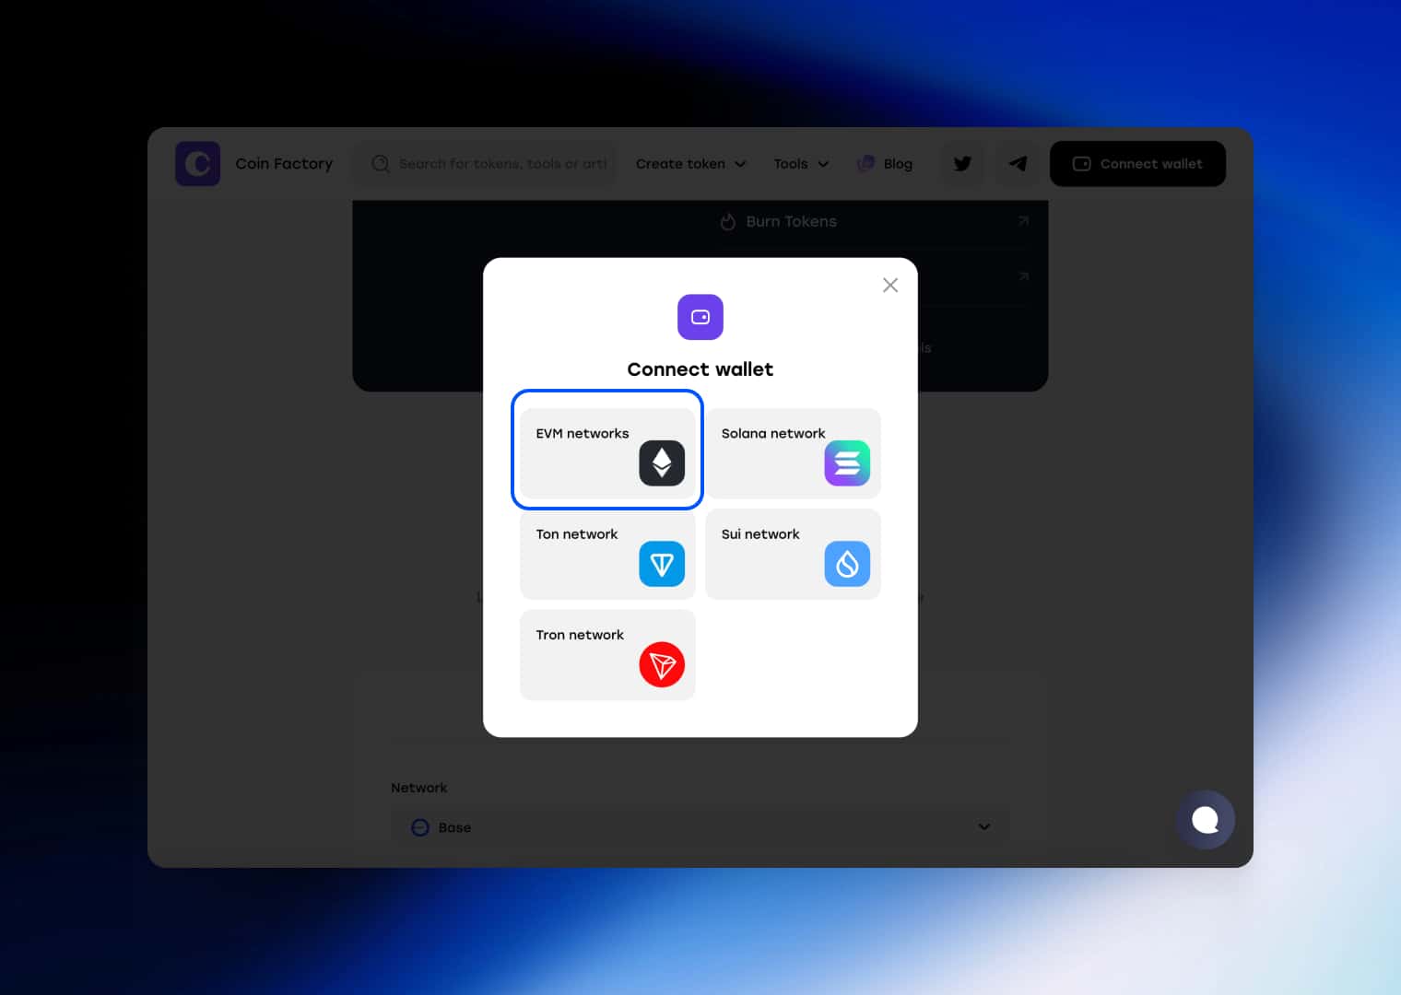
Task: Choose the Tron network card
Action: 607,655
